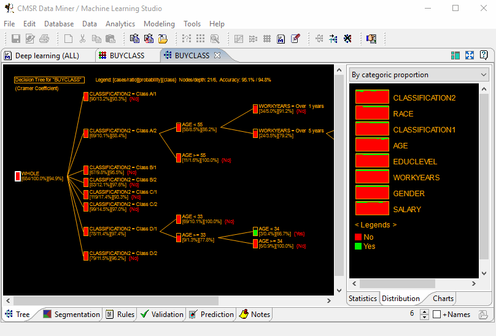Click the yellow open-folder toolbar icon

click(163, 39)
